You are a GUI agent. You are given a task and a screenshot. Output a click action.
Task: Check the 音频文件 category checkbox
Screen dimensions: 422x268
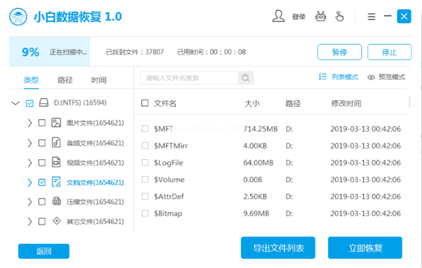(x=42, y=143)
